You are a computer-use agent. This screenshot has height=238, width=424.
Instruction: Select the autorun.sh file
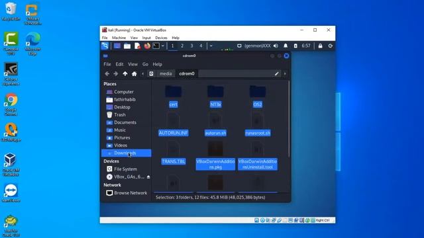215,126
